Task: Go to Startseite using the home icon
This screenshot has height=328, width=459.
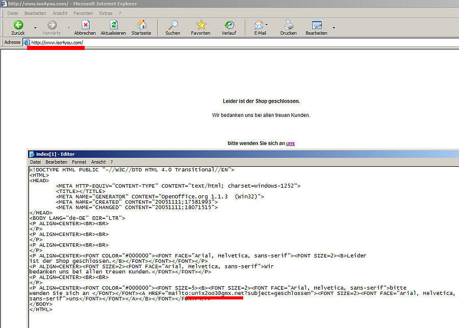Action: 141,25
